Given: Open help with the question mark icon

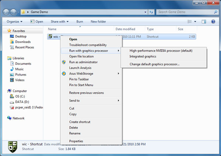Looking at the screenshot, I should 213,22.
